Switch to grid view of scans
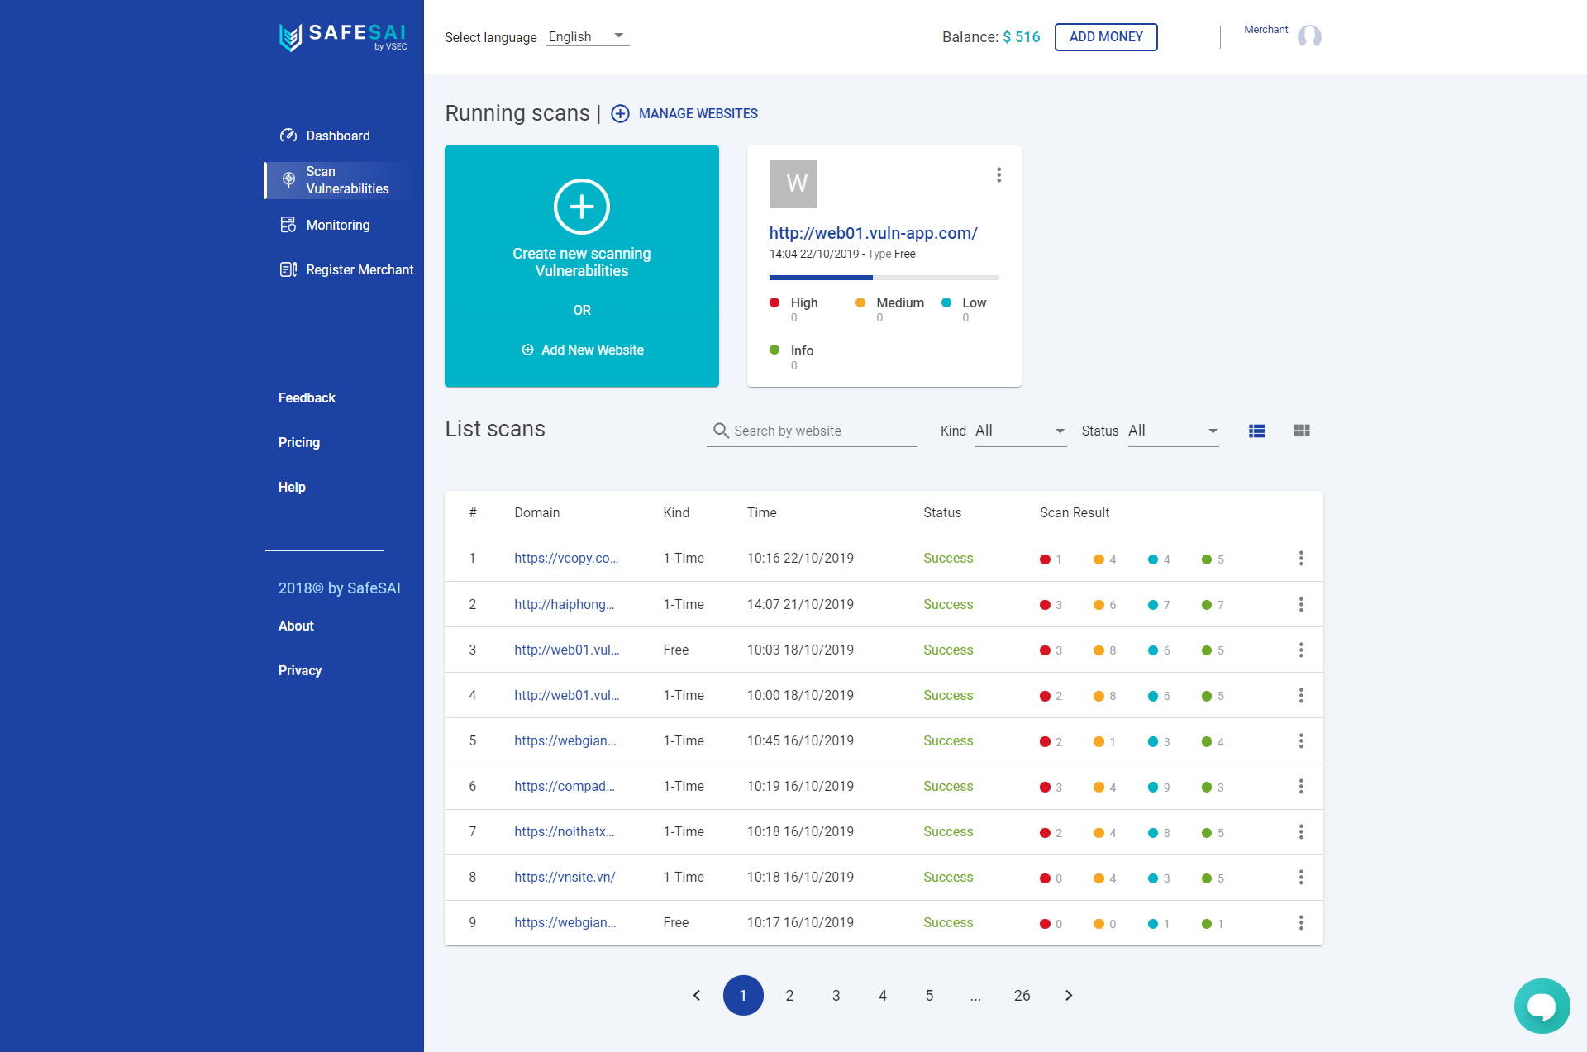 click(1301, 431)
